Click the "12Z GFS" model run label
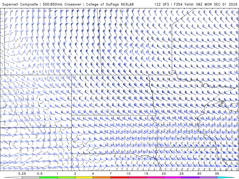 coord(162,4)
